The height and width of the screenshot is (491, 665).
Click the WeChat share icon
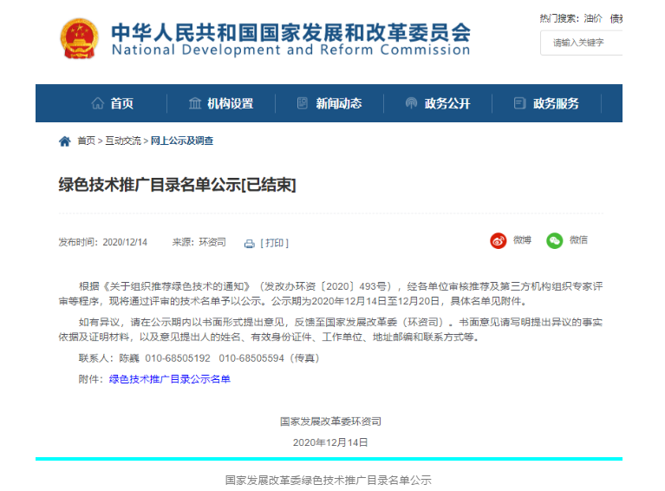tap(555, 240)
